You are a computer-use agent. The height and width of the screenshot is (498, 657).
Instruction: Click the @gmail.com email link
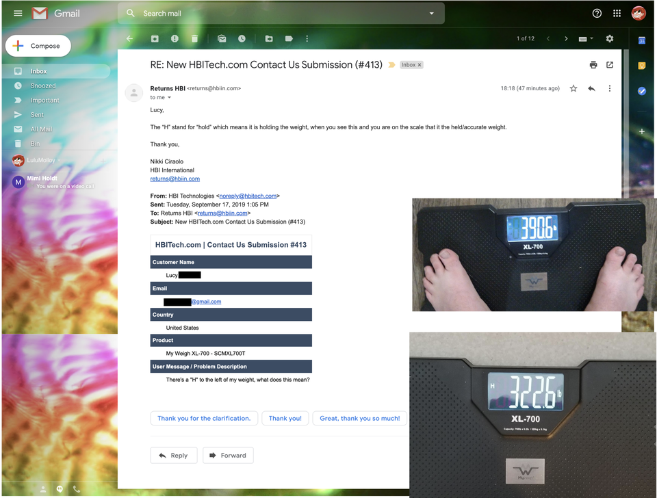tap(206, 302)
